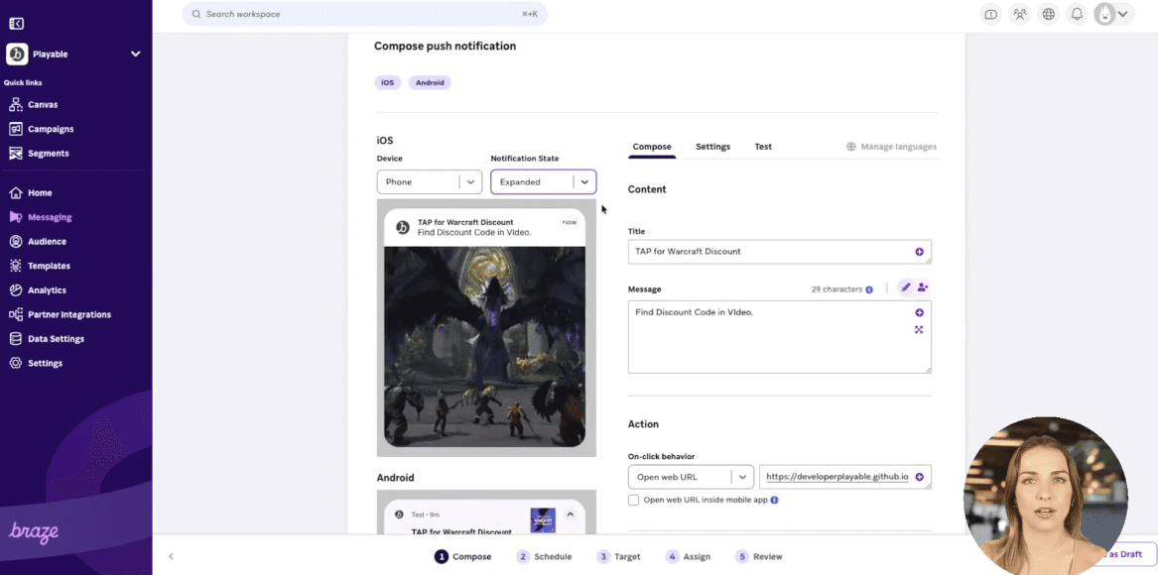Click the Campaigns icon in quick links

16,129
